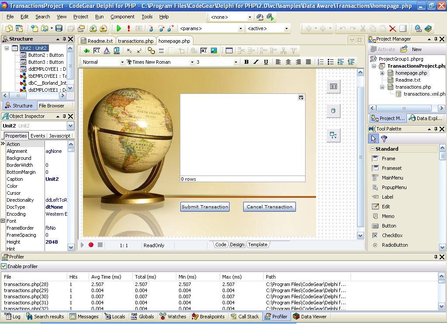Viewport: 447px width, 324px height.
Task: Toggle pin on the Structure panel
Action: point(65,39)
